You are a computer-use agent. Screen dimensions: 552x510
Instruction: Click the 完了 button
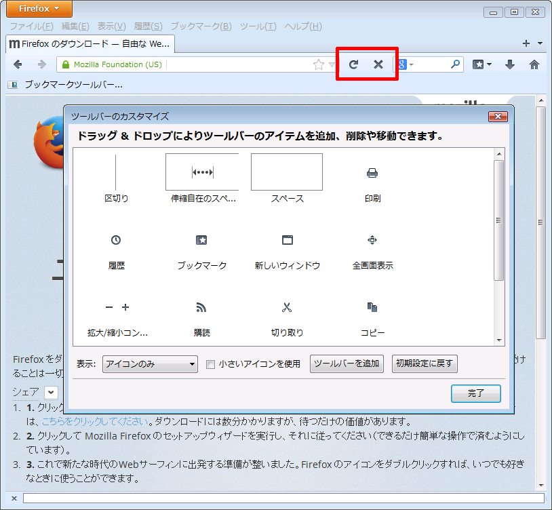point(475,393)
